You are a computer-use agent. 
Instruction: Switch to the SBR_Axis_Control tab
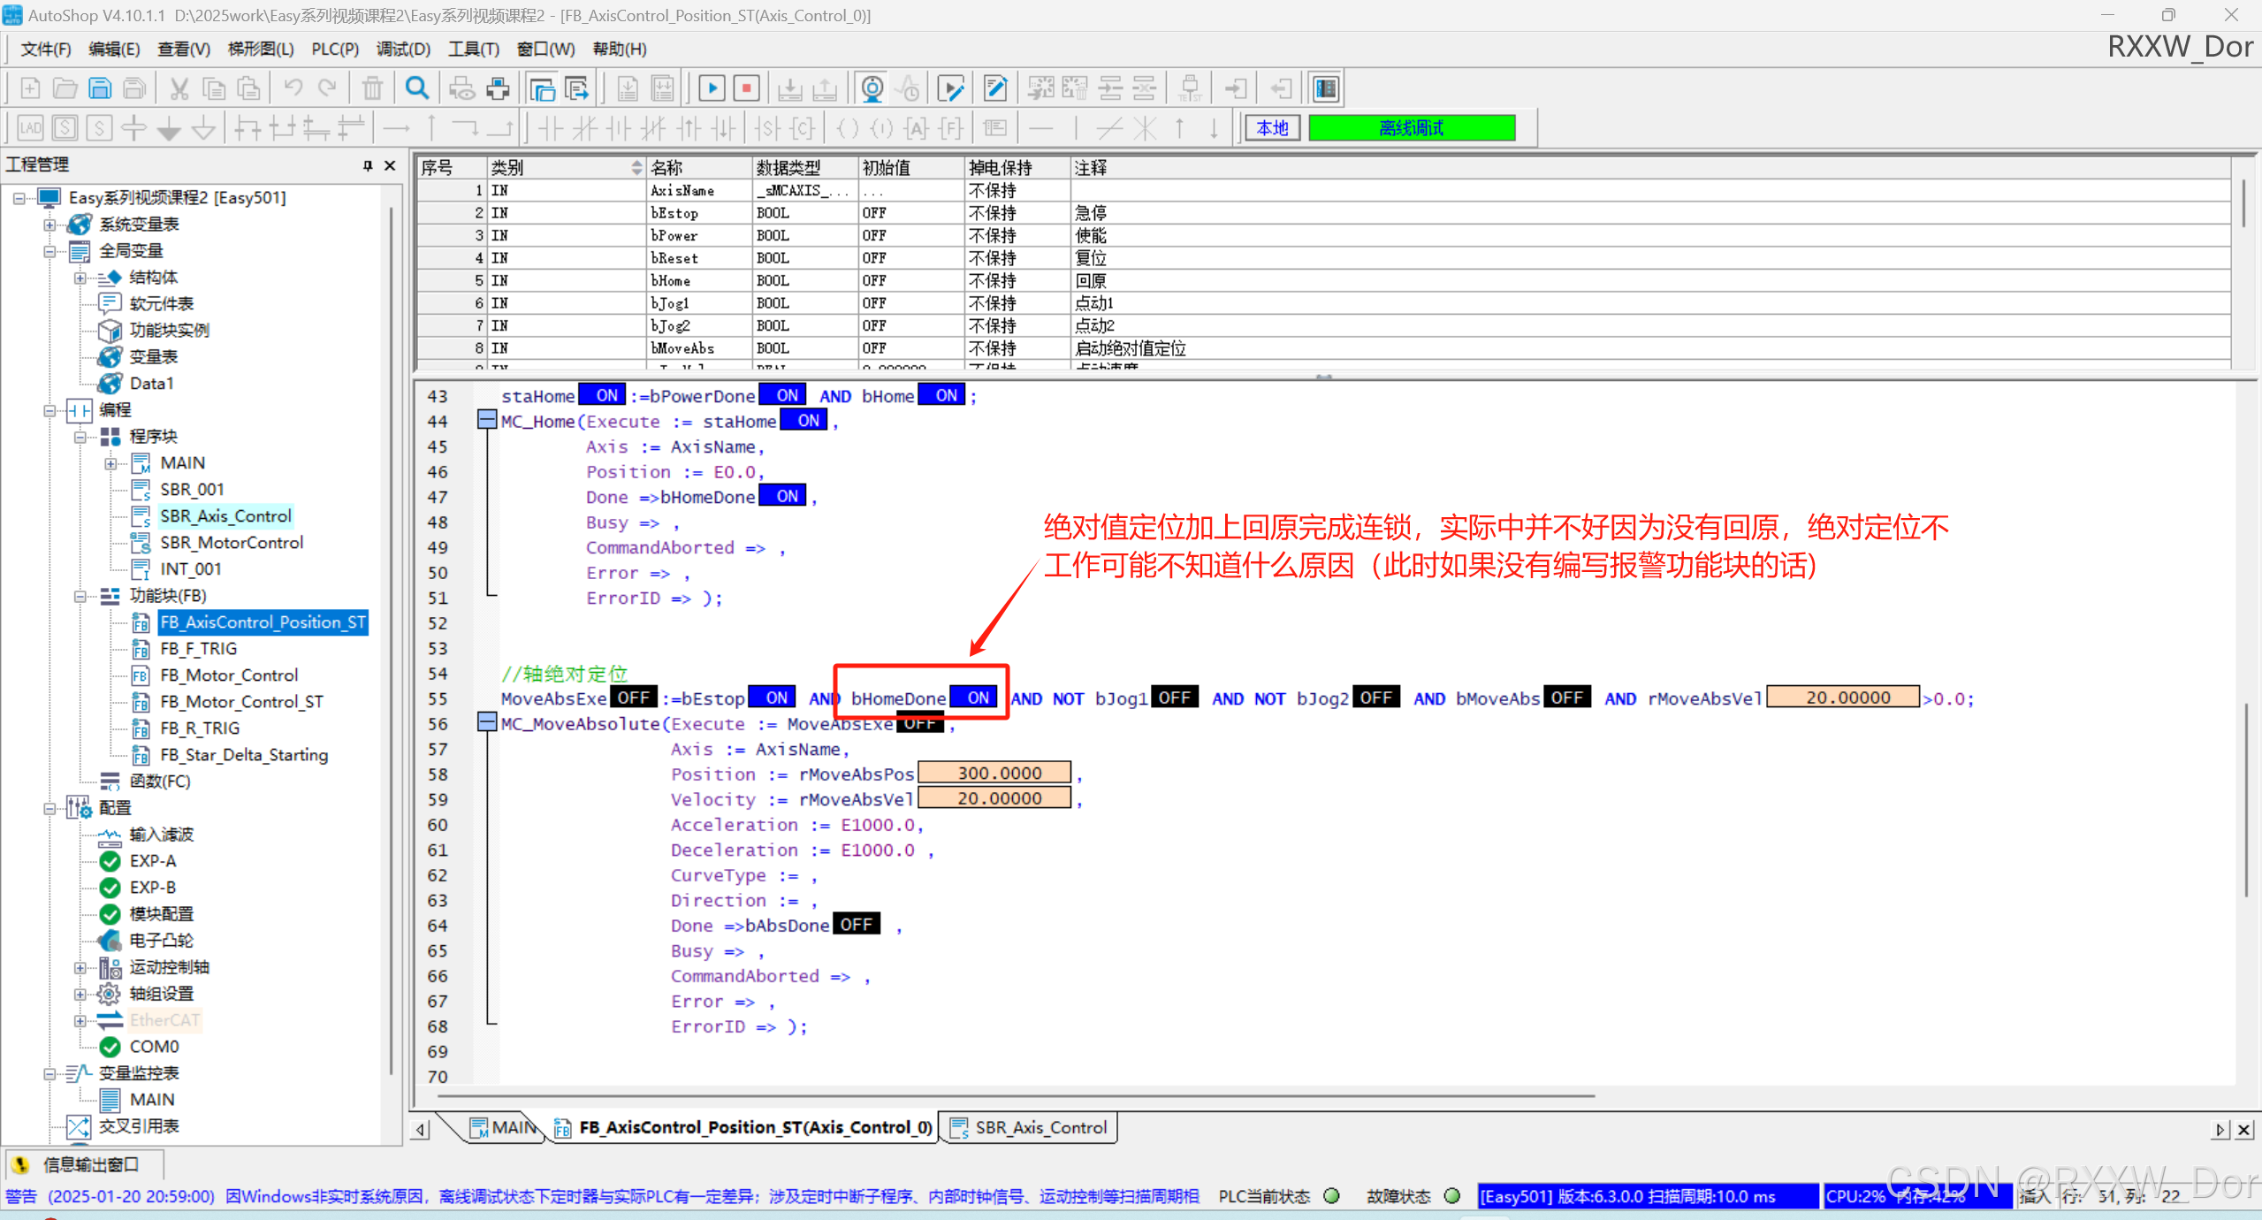tap(1029, 1127)
